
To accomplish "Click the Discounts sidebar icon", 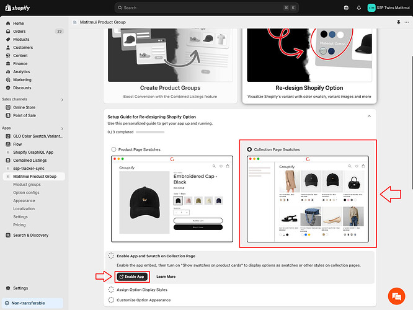I will pyautogui.click(x=7, y=87).
